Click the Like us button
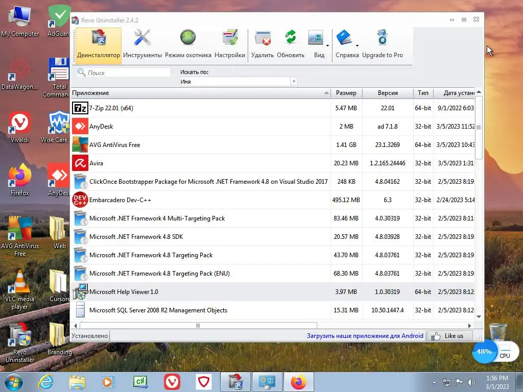 (x=449, y=336)
